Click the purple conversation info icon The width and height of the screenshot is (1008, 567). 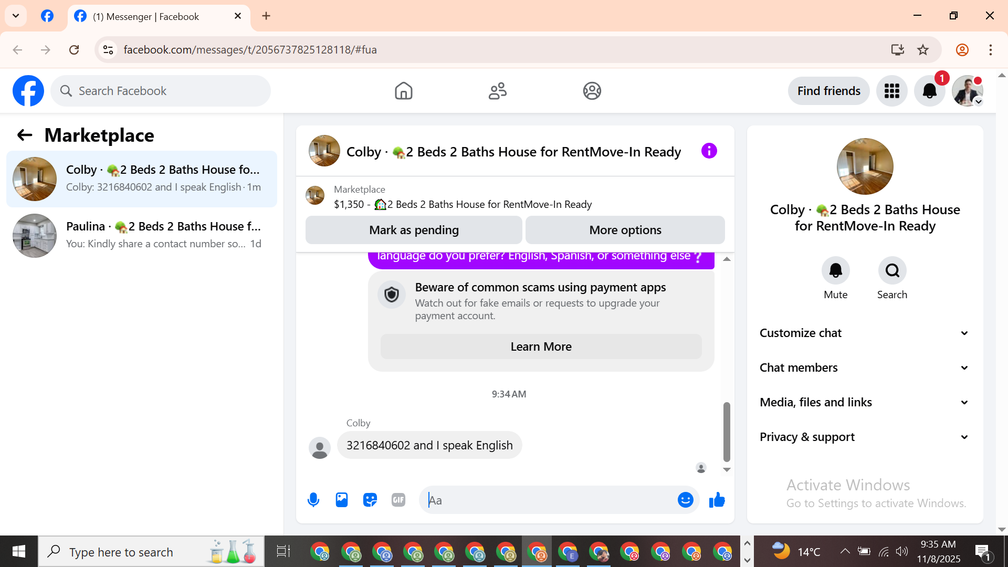pos(709,151)
